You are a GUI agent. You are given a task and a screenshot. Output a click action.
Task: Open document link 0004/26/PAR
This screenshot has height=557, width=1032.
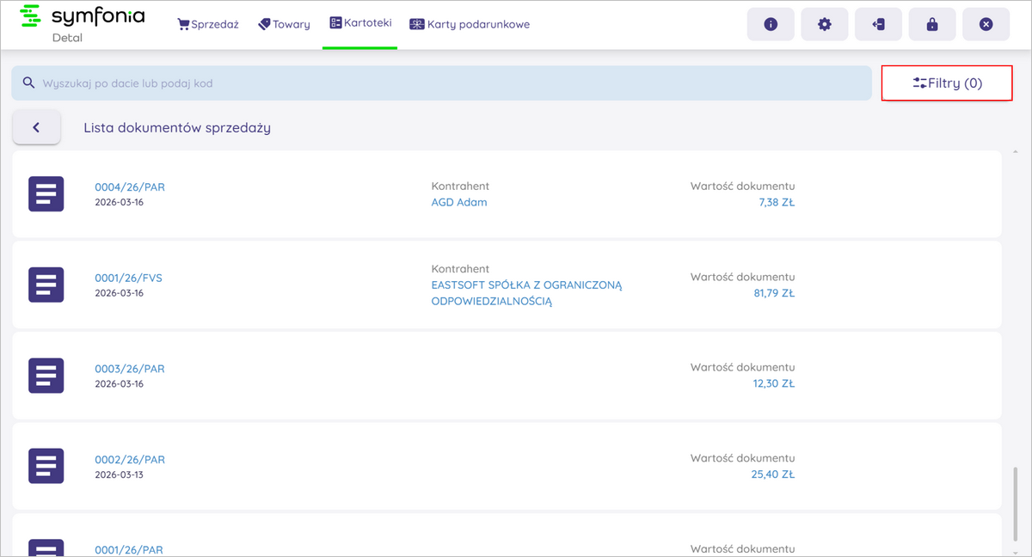[130, 187]
